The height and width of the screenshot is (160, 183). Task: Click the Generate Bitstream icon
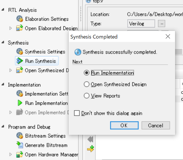point(20,145)
